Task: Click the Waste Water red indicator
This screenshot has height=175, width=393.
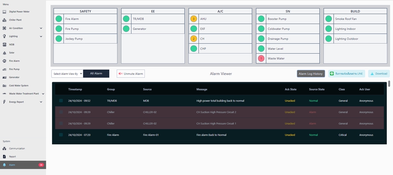Action: click(x=261, y=58)
